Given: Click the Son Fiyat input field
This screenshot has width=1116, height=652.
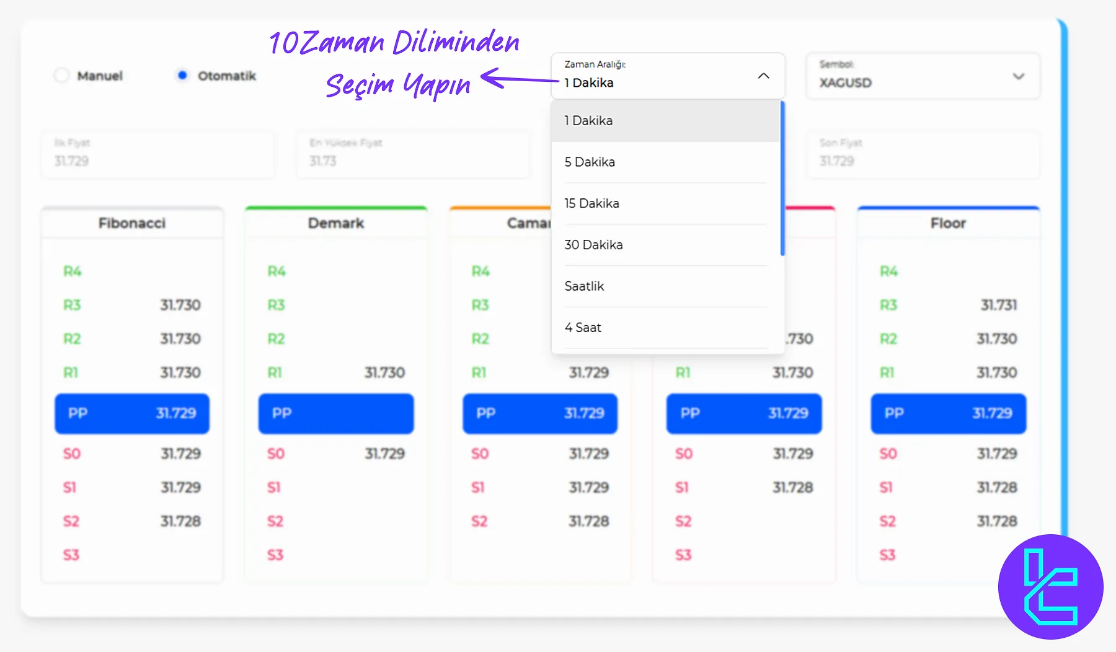Looking at the screenshot, I should pos(923,155).
